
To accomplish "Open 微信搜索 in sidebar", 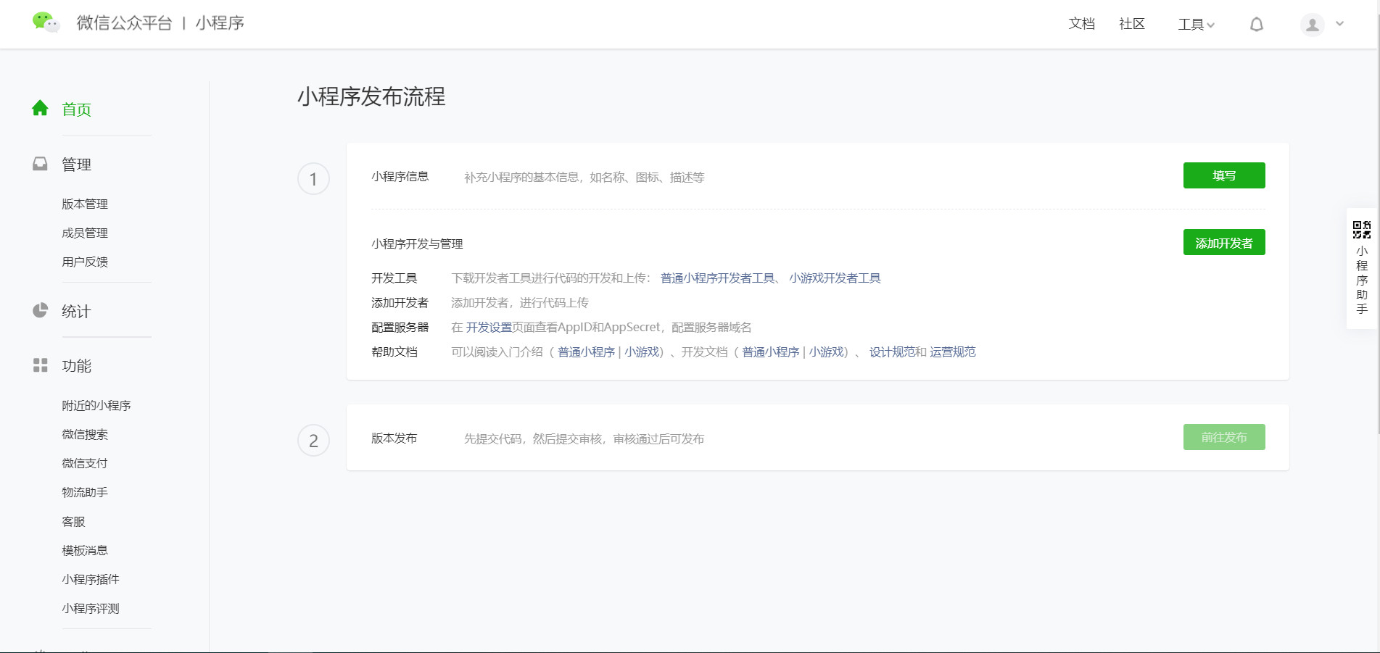I will click(x=85, y=435).
